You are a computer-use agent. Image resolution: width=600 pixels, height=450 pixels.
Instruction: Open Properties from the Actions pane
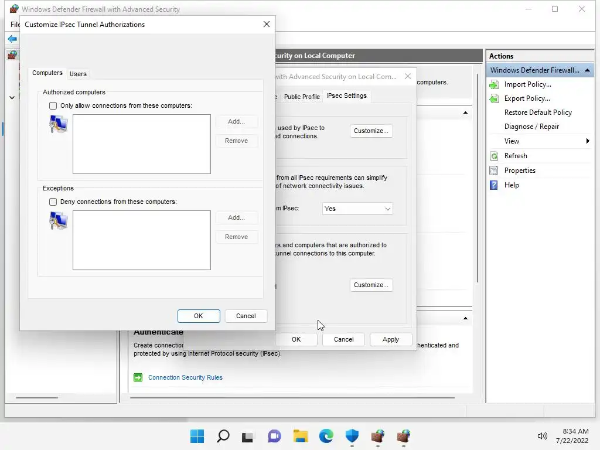tap(520, 171)
